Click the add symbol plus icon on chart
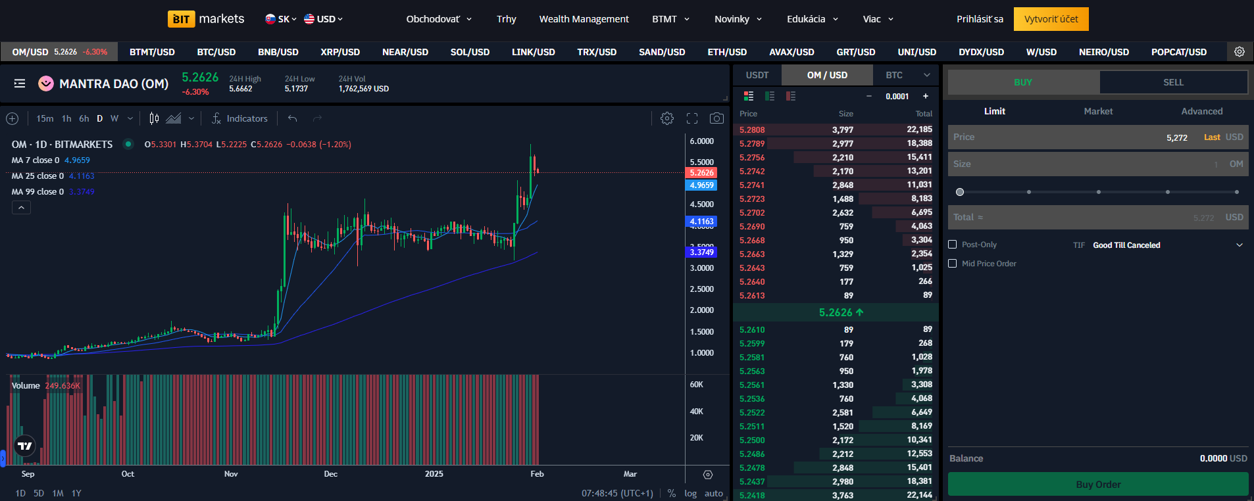The width and height of the screenshot is (1254, 501). (12, 118)
